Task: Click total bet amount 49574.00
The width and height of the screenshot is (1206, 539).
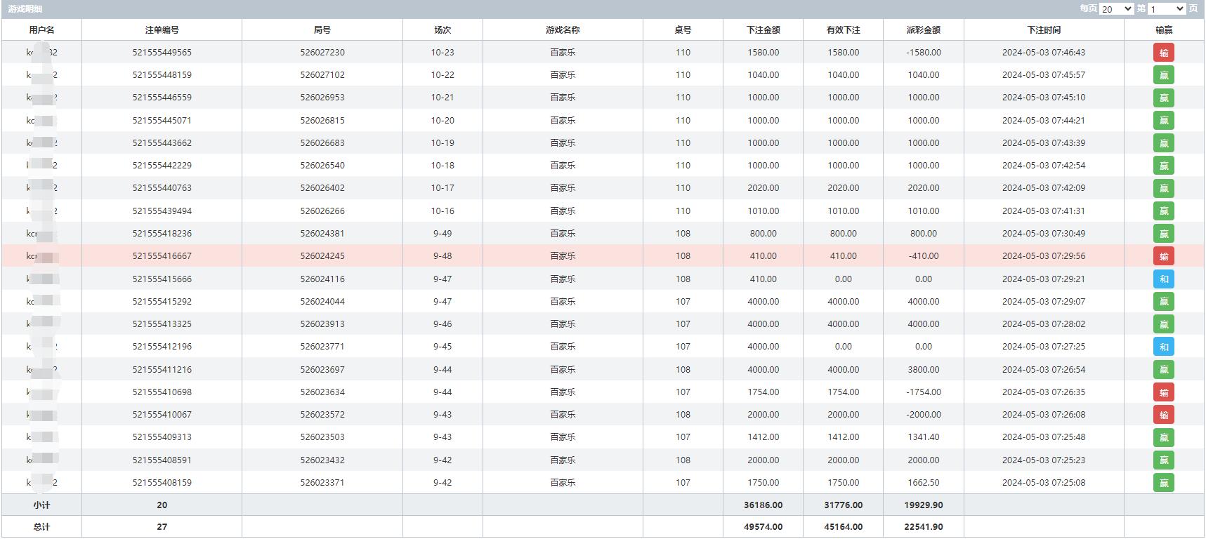Action: click(x=763, y=527)
